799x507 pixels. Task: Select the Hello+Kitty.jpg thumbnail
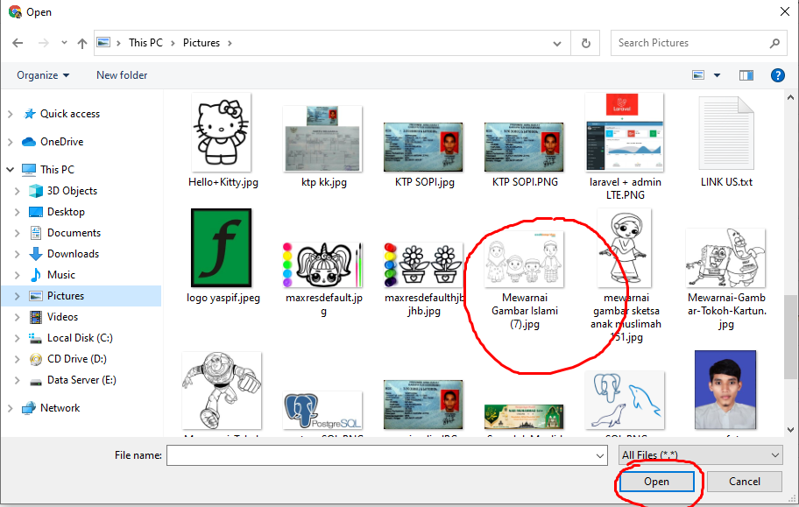click(221, 132)
